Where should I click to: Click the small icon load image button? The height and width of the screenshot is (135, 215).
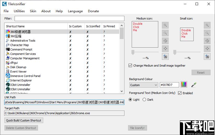(207, 56)
